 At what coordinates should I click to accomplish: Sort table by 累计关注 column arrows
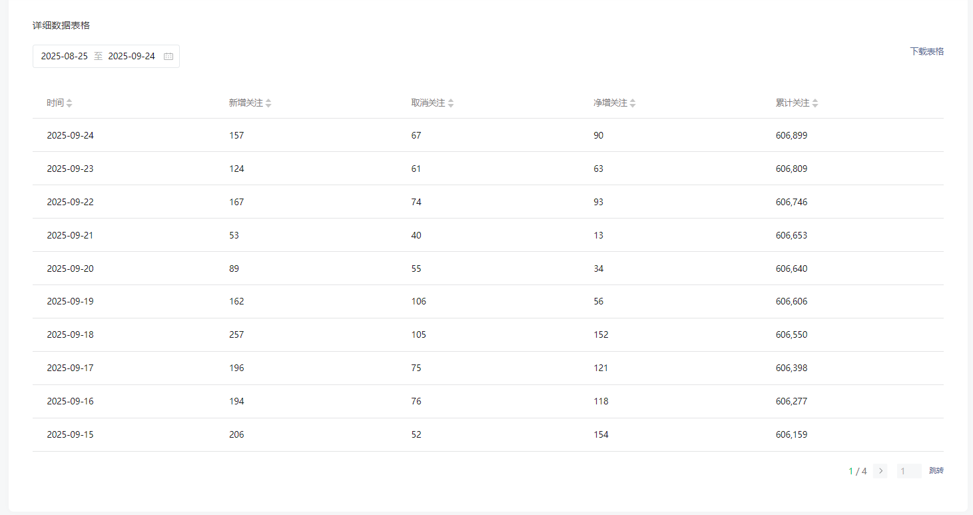815,103
